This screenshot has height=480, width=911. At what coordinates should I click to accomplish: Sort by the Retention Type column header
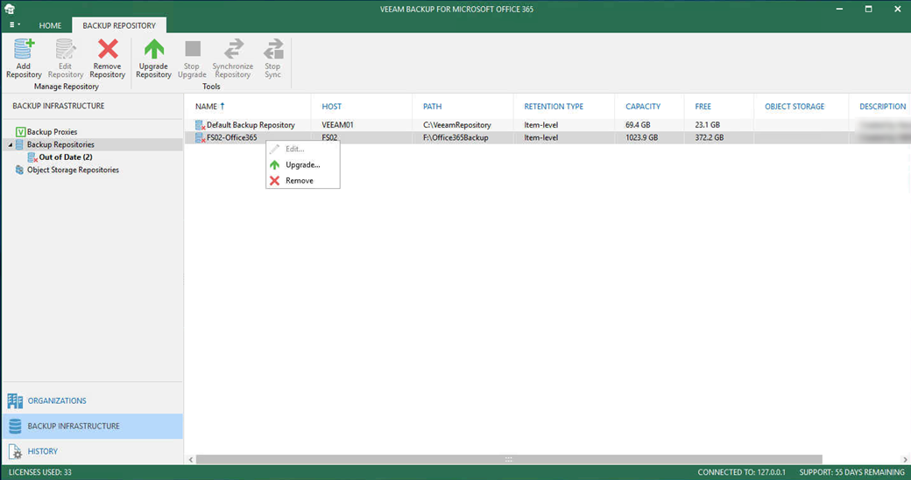[x=554, y=106]
